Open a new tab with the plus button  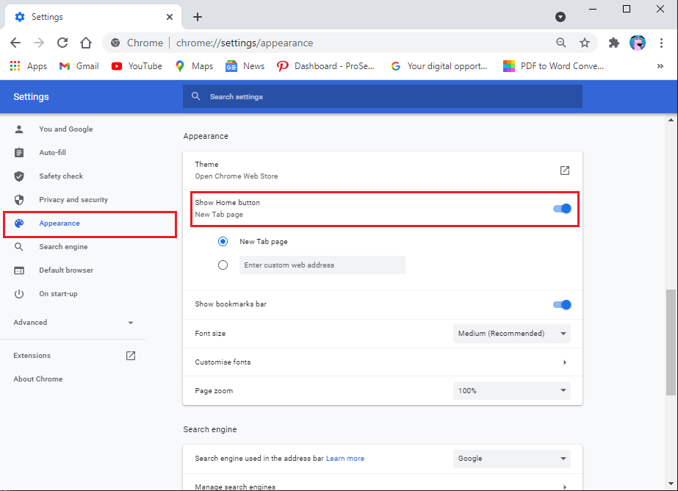click(x=197, y=17)
